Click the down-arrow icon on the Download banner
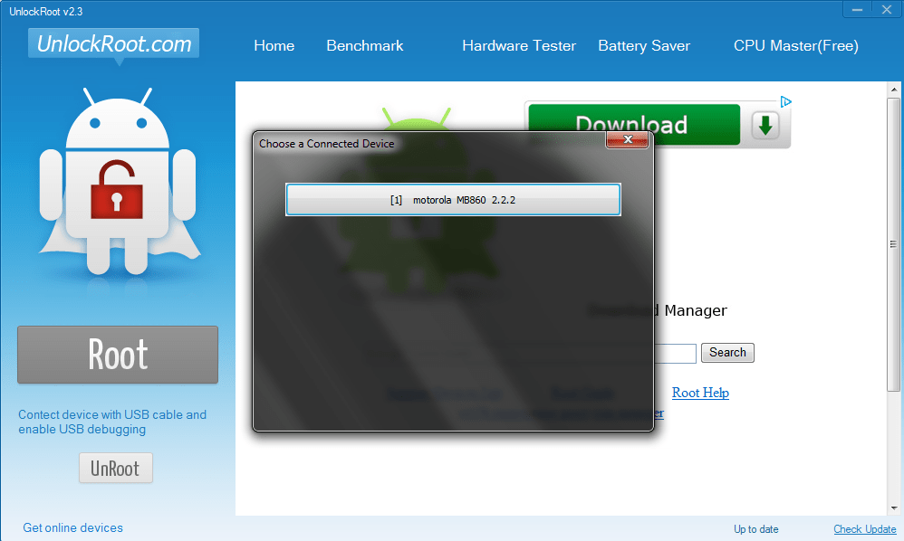 (x=765, y=125)
